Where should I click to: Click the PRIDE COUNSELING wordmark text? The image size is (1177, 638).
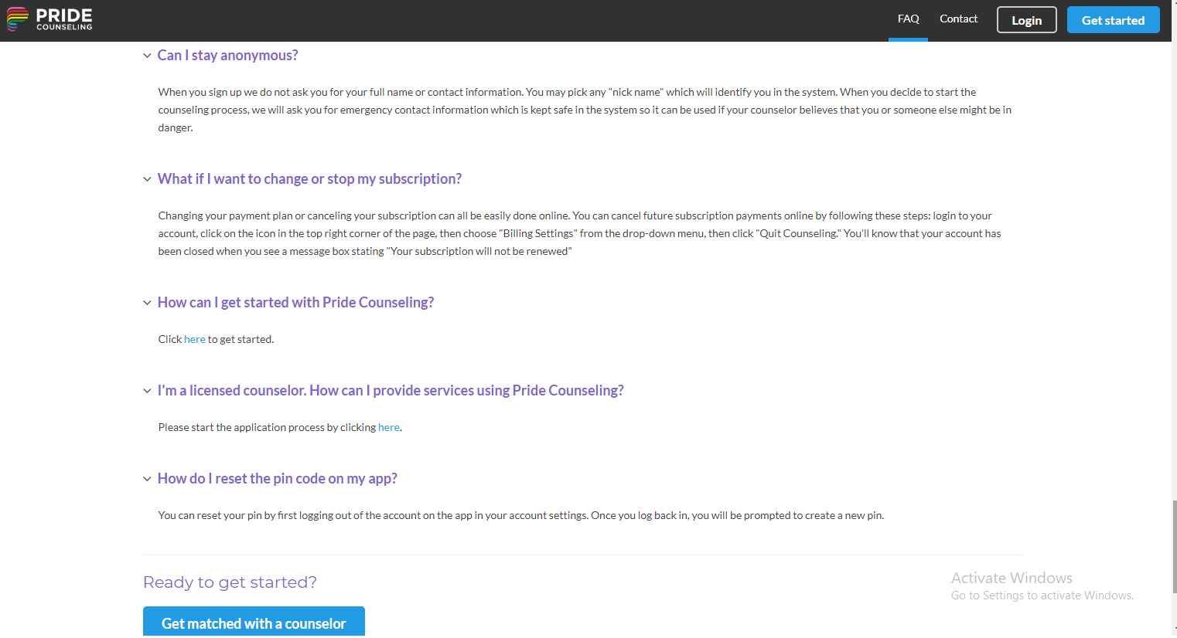pos(64,19)
